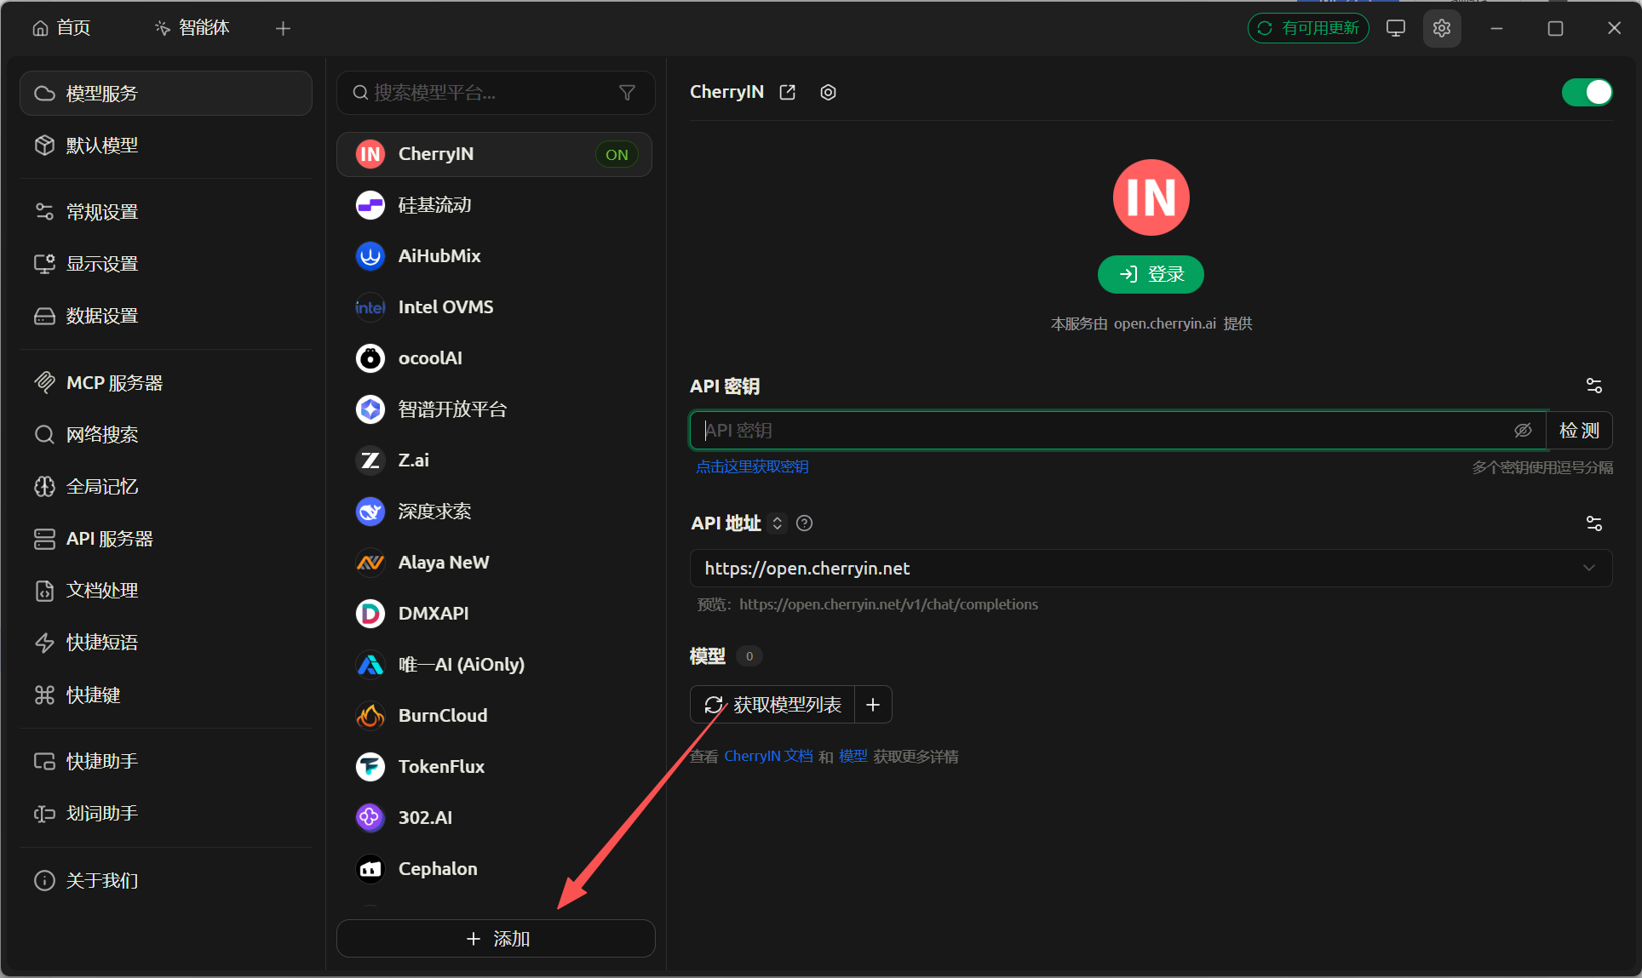Select Cephalon provider
This screenshot has width=1642, height=978.
pyautogui.click(x=494, y=869)
